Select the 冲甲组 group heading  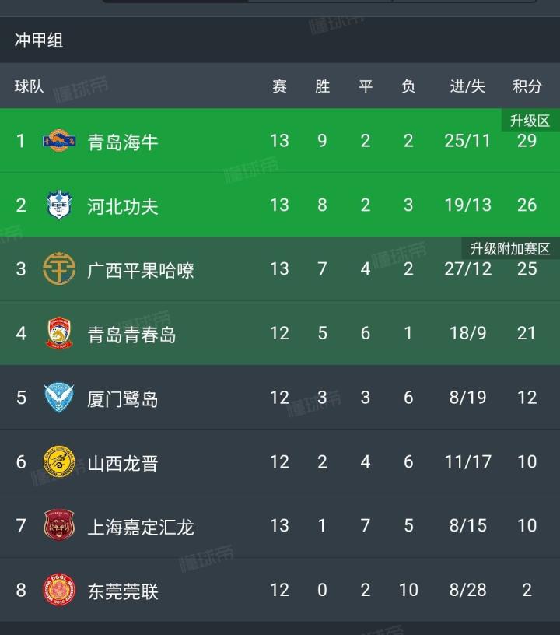(x=39, y=40)
